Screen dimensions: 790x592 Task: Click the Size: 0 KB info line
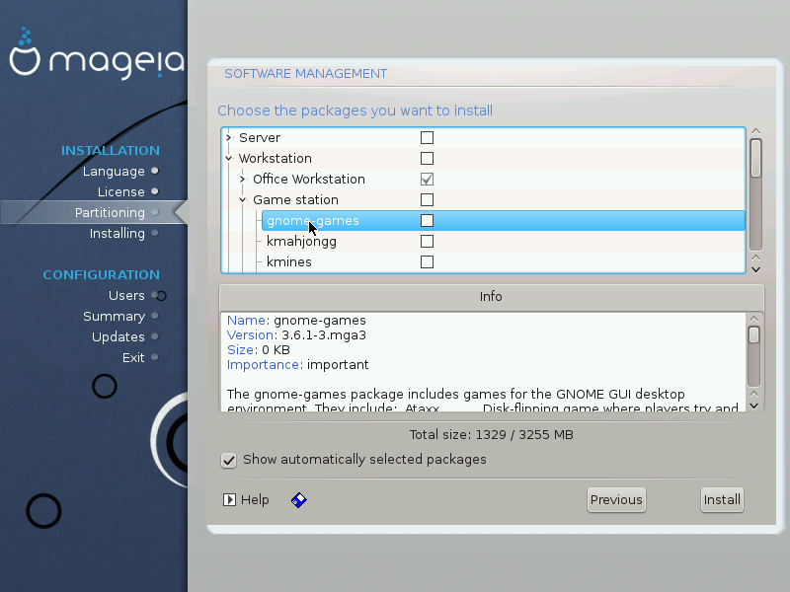(259, 350)
